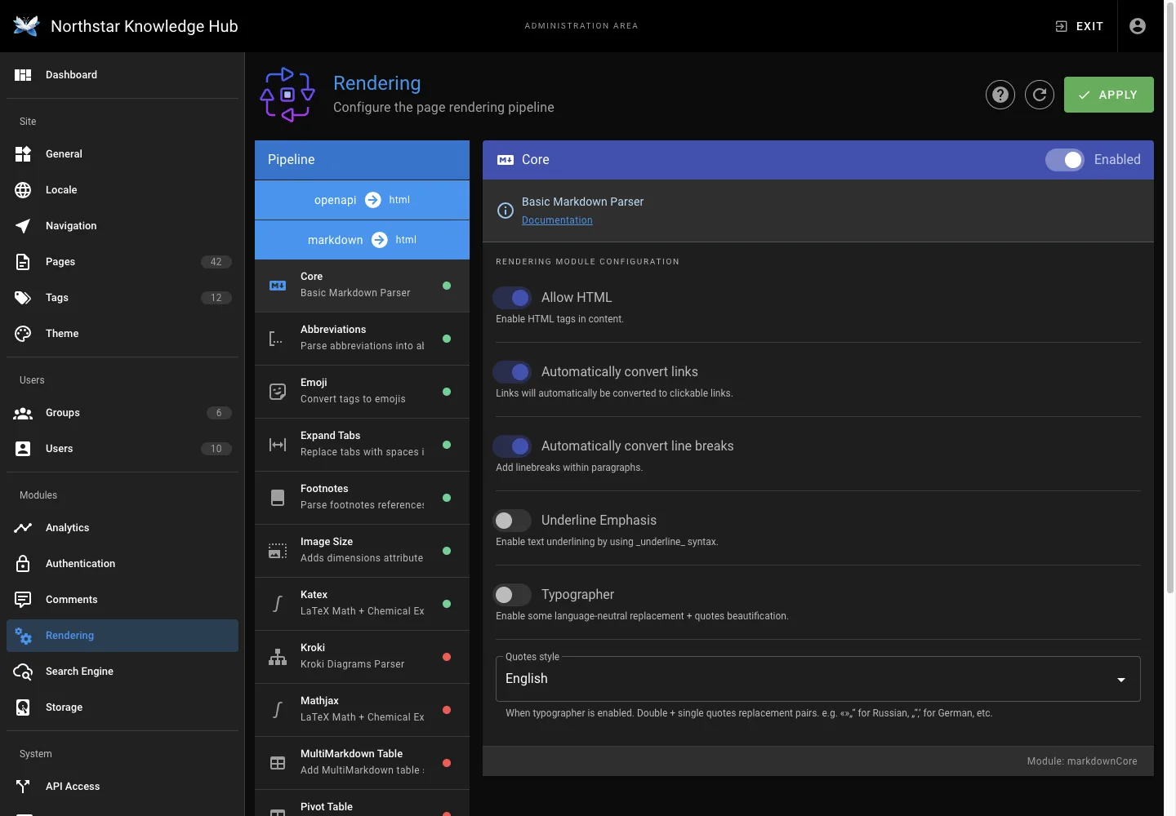This screenshot has width=1176, height=816.
Task: Click the Comments bubble icon
Action: 23,600
